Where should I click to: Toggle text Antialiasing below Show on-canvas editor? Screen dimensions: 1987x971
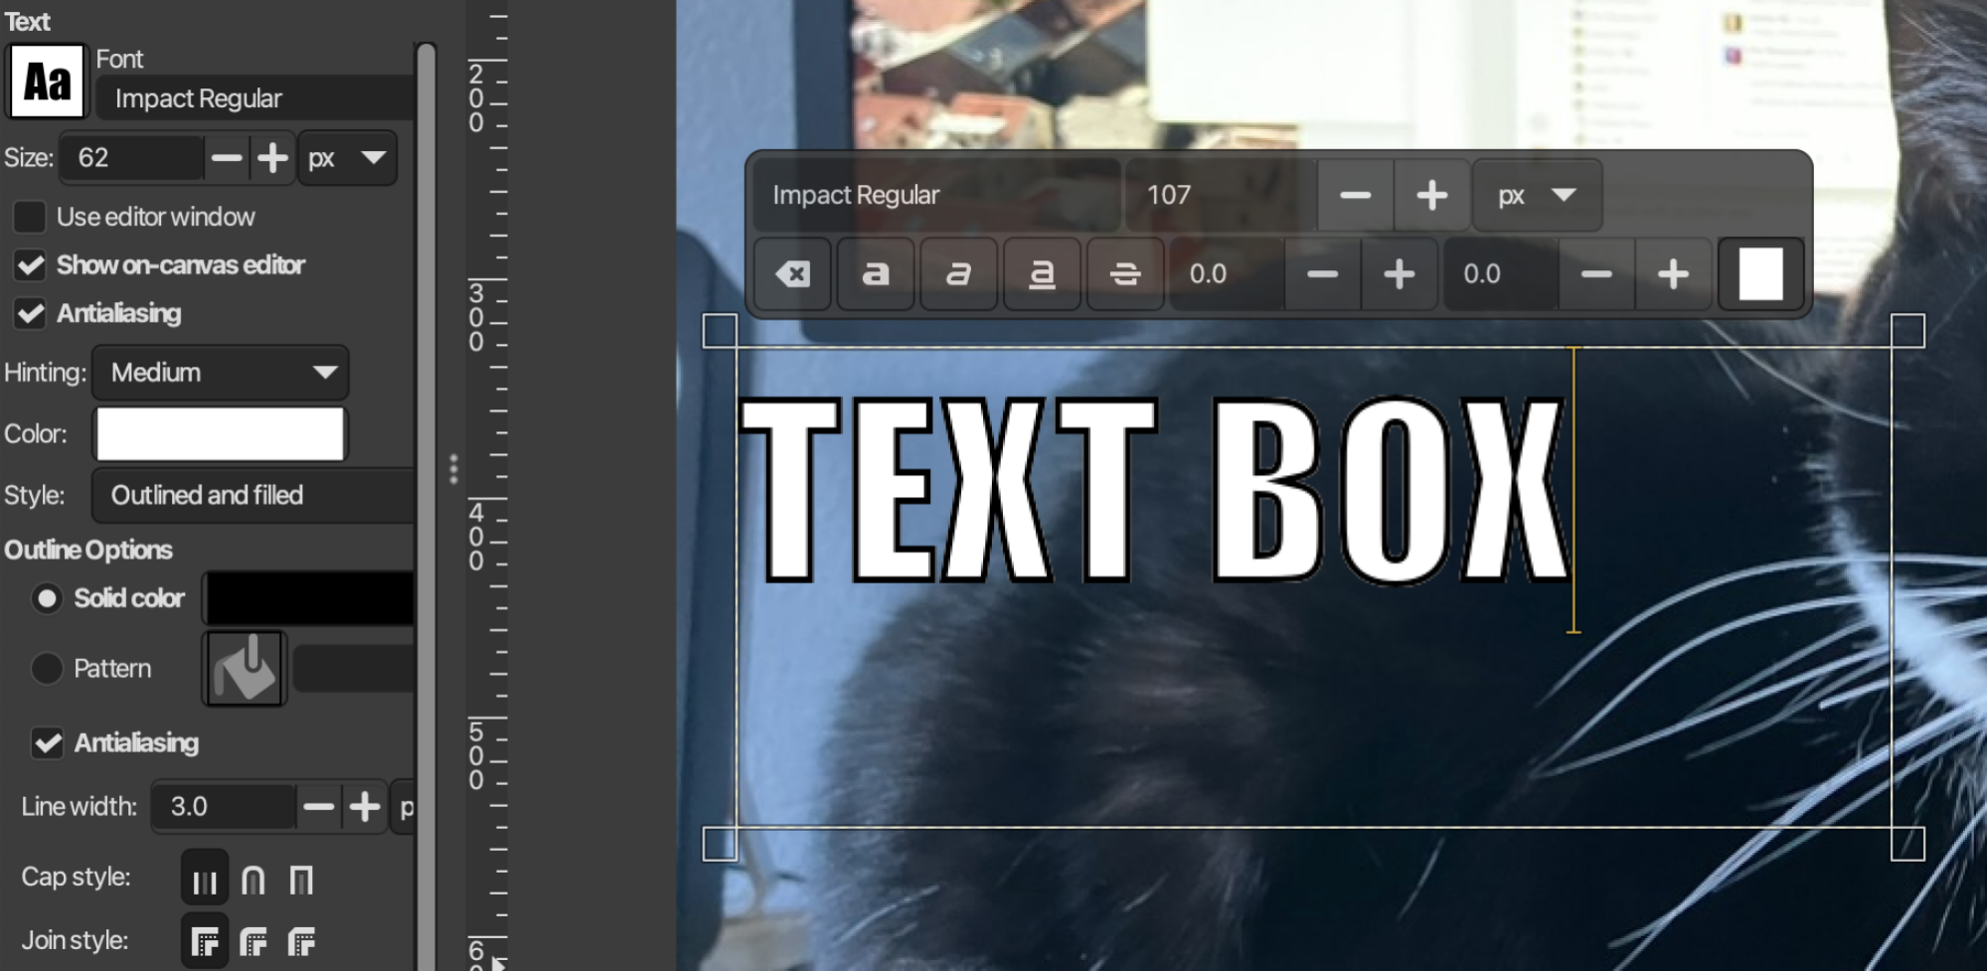click(x=30, y=314)
